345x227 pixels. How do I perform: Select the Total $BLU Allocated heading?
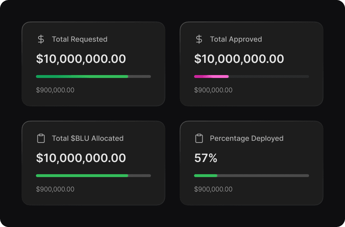[x=88, y=138]
